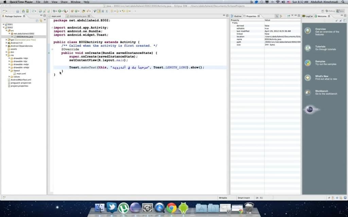Click the What's New star icon
Image resolution: width=348 pixels, height=217 pixels.
(x=308, y=78)
